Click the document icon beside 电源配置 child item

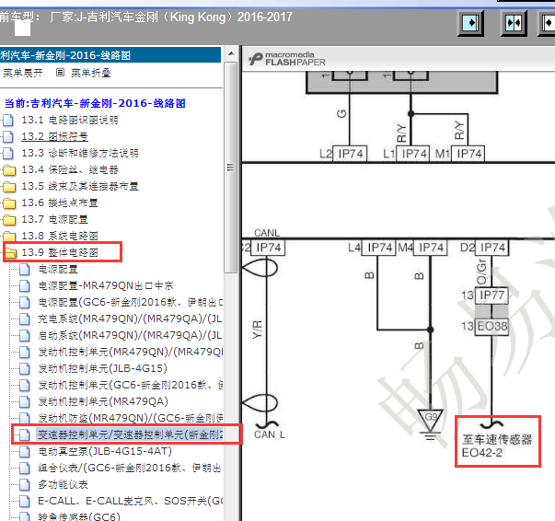point(25,270)
